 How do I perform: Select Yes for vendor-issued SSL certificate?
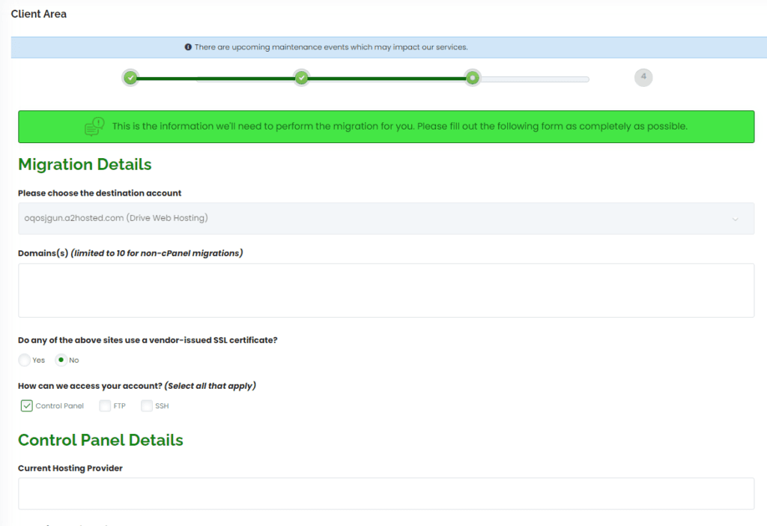click(25, 360)
